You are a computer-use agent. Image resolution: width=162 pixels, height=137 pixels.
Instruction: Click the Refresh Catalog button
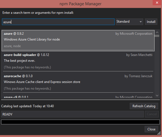coord(144,106)
